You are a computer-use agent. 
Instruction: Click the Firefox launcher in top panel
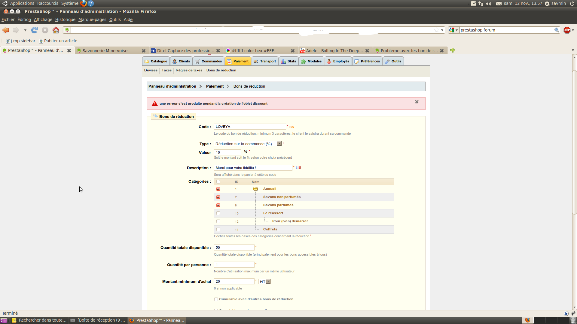84,4
